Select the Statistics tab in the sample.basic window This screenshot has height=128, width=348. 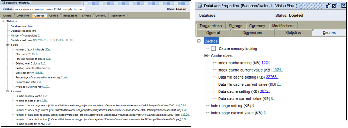(39, 16)
